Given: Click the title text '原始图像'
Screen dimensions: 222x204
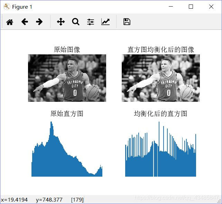Looking at the screenshot, I should (67, 50).
